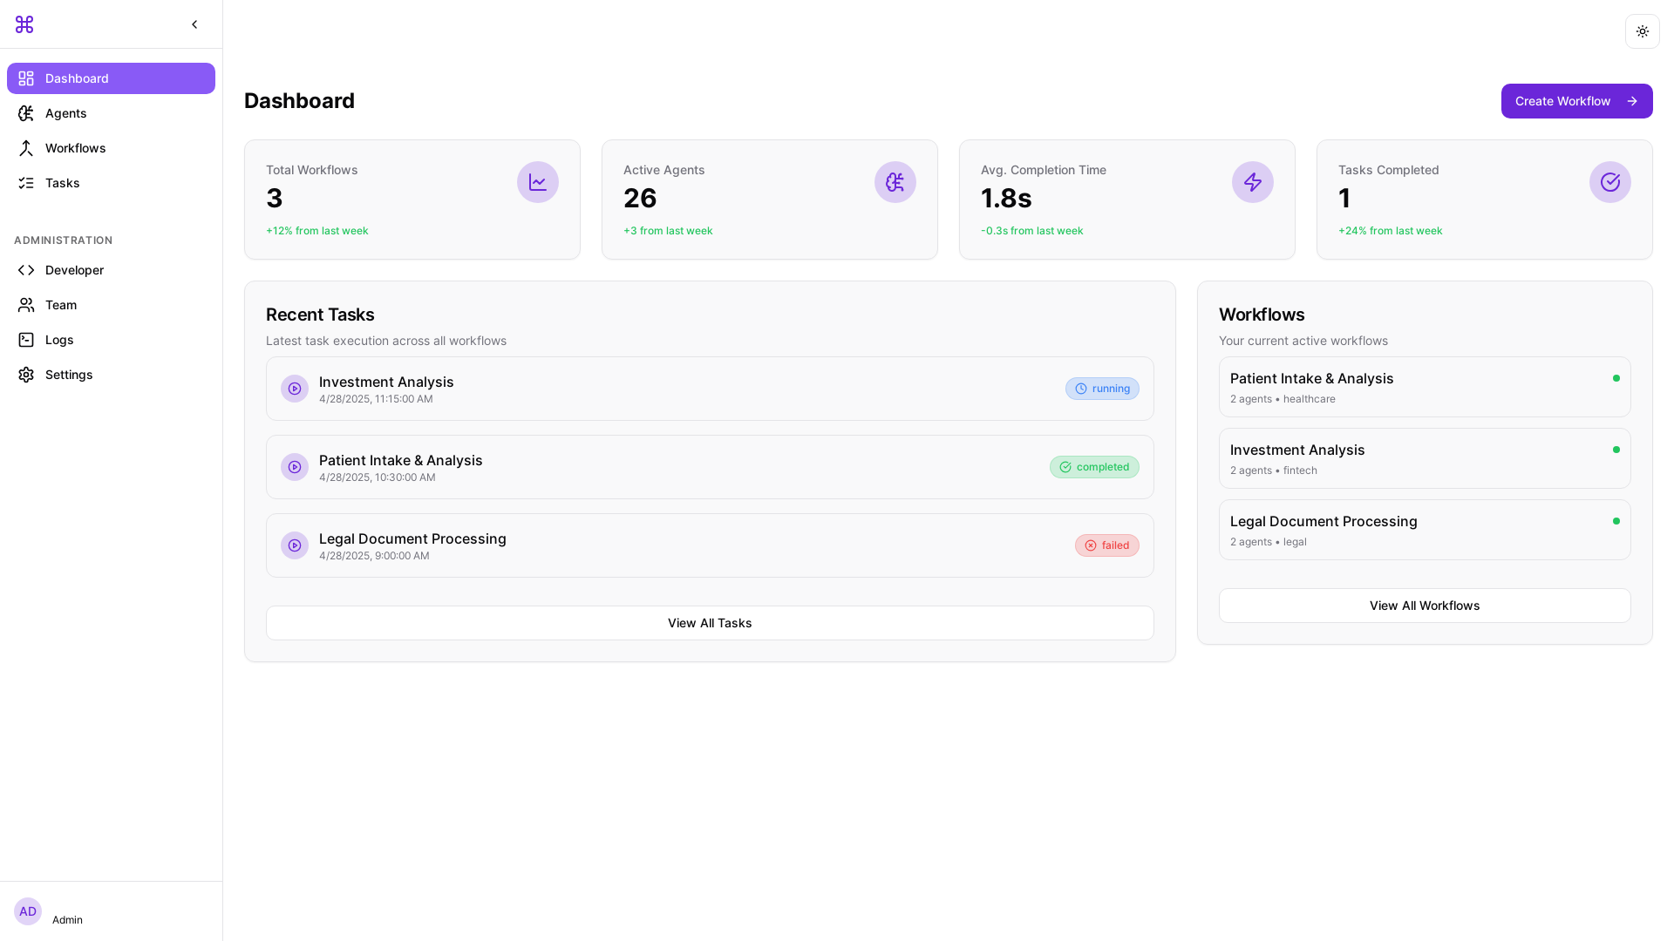Click the Active Agents brain icon
Image resolution: width=1674 pixels, height=941 pixels.
pyautogui.click(x=895, y=182)
